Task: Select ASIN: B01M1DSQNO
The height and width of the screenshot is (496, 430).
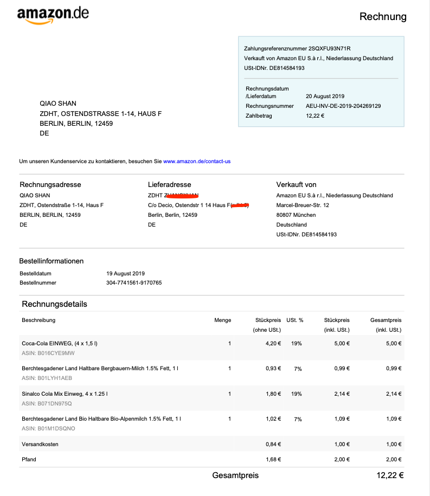Action: [48, 429]
